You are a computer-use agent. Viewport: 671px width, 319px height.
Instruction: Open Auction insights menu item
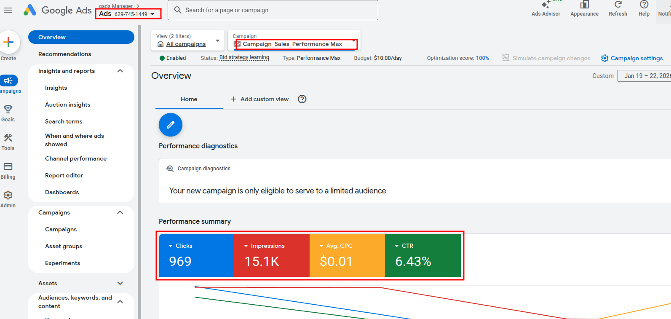(68, 105)
